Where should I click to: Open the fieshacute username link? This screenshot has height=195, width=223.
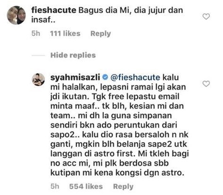tap(54, 10)
